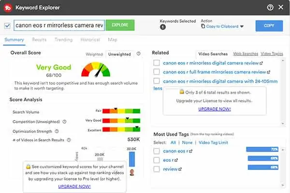Check canon eos r full frame mirrorless camera review

click(x=157, y=72)
